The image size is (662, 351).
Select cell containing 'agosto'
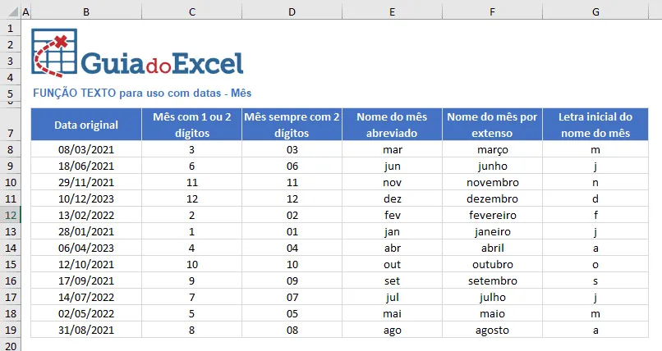[492, 330]
